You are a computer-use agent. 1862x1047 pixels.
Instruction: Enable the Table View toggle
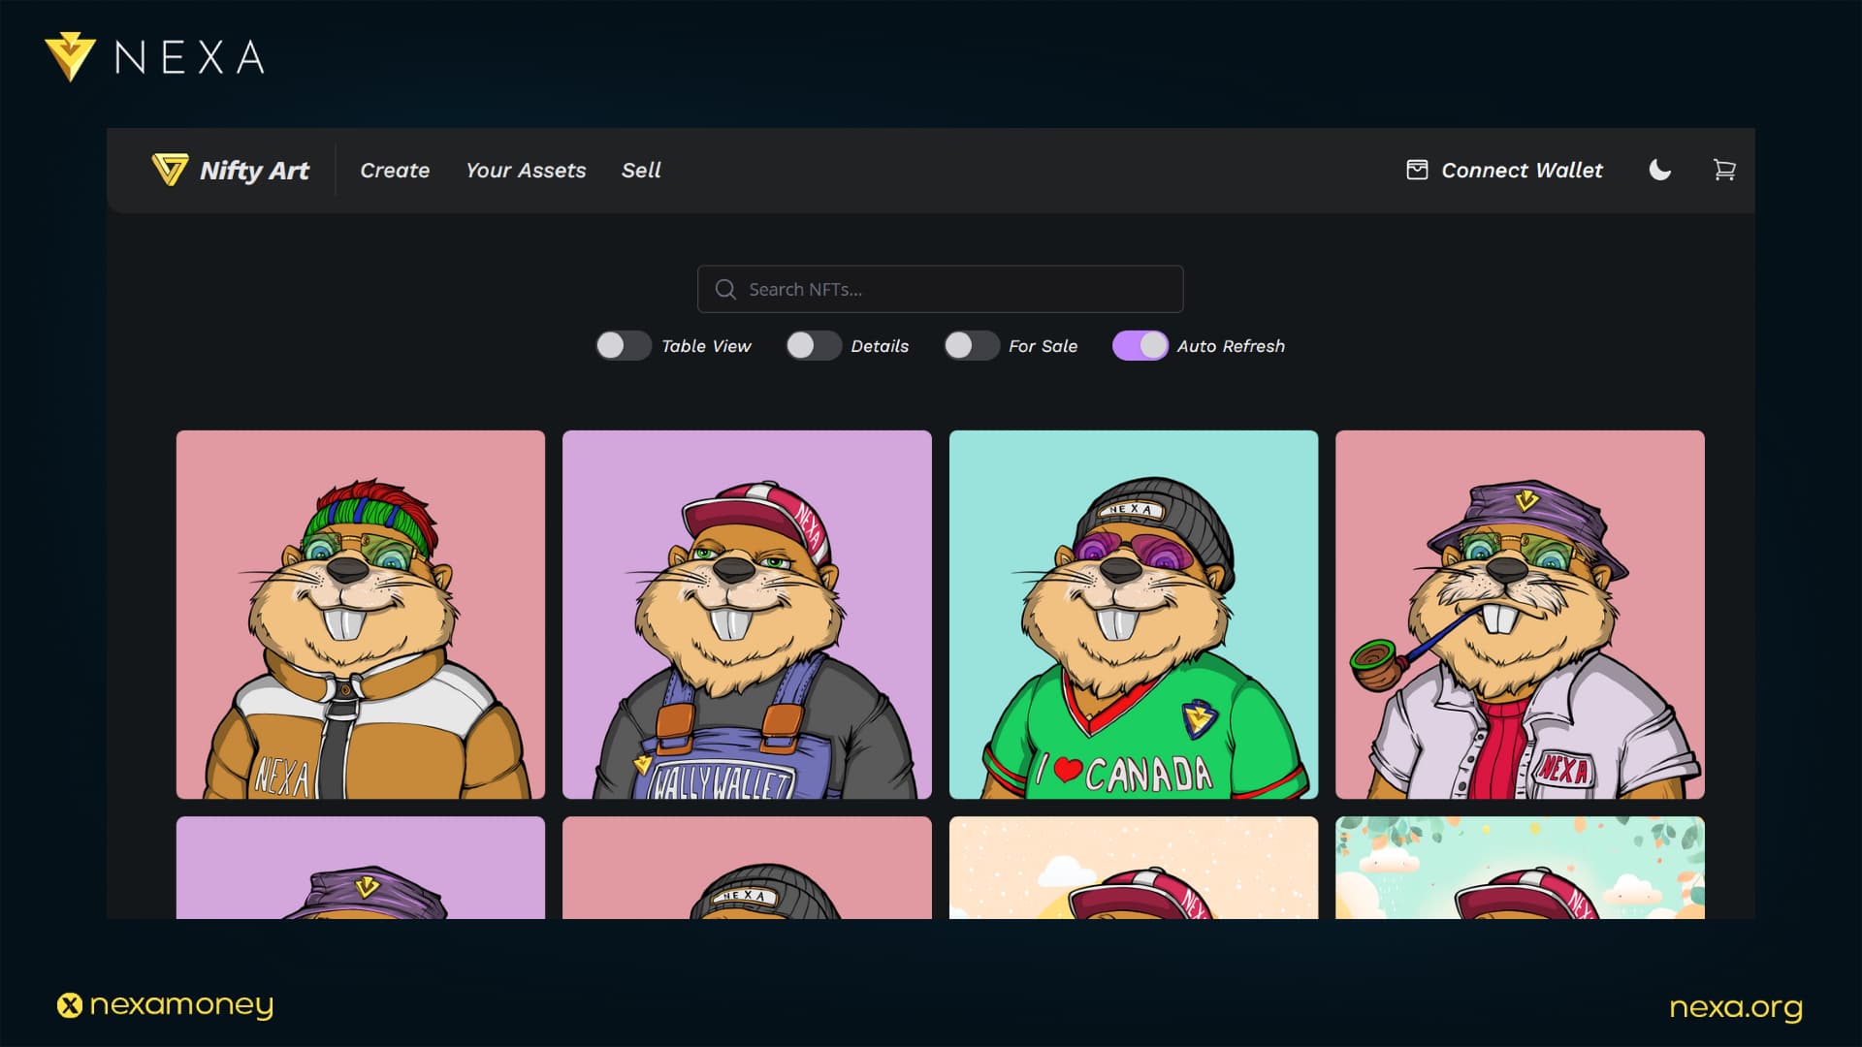623,346
